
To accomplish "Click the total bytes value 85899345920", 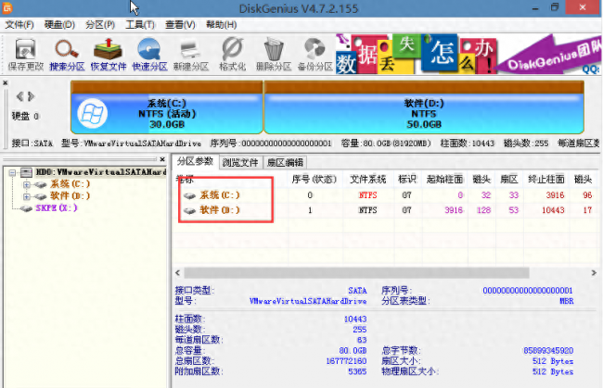I will point(548,351).
